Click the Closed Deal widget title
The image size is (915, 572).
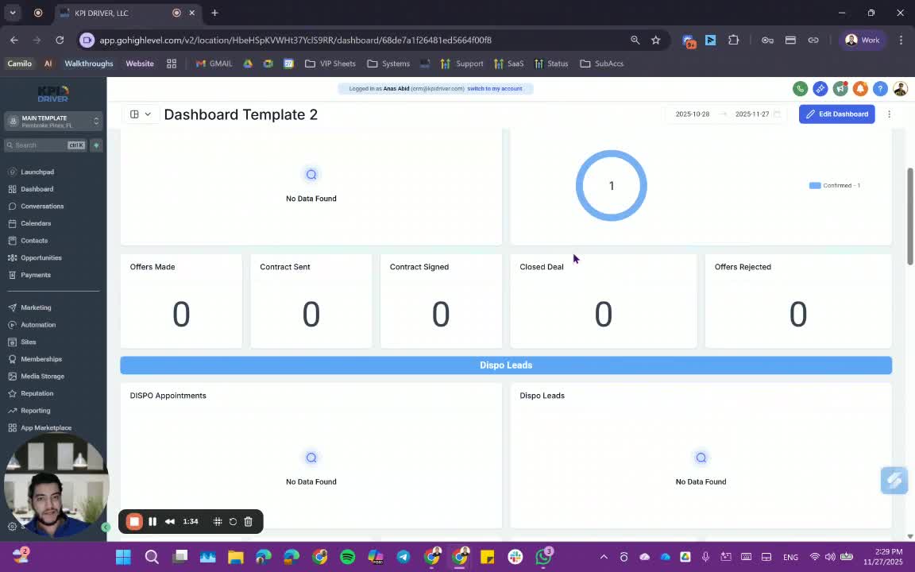point(542,267)
